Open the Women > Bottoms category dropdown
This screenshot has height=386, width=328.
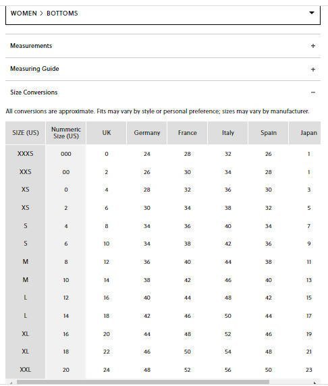tap(163, 14)
